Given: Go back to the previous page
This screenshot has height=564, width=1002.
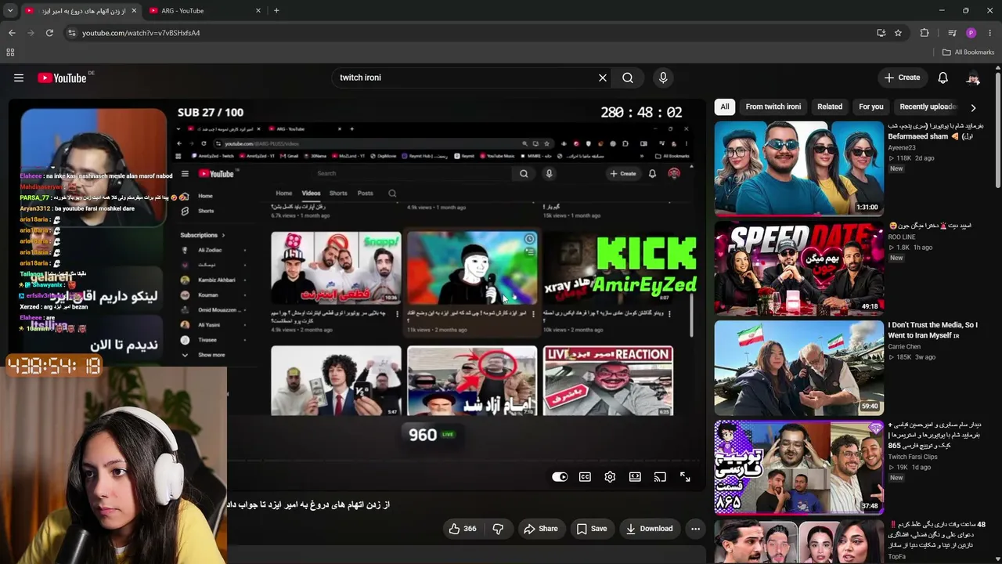Looking at the screenshot, I should click(x=12, y=33).
